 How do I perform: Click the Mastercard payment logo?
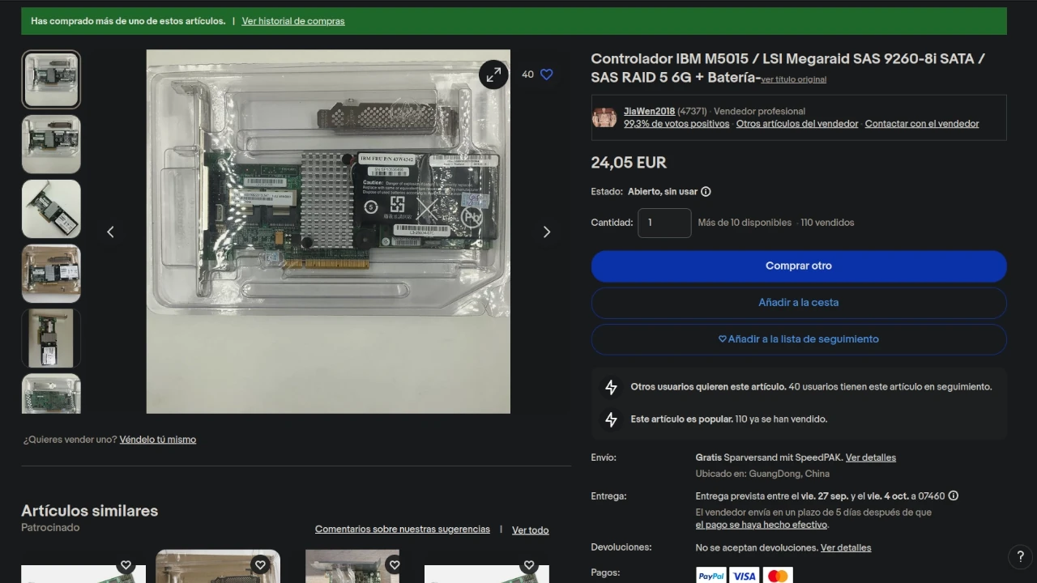click(778, 576)
